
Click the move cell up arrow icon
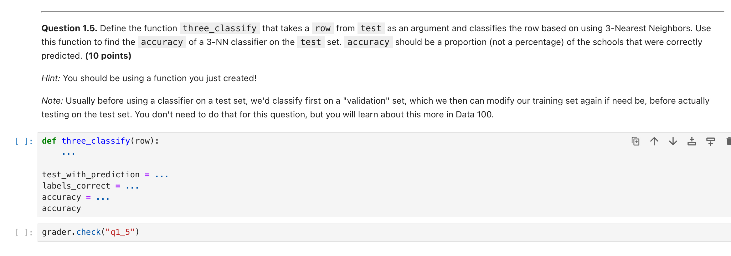(x=654, y=141)
